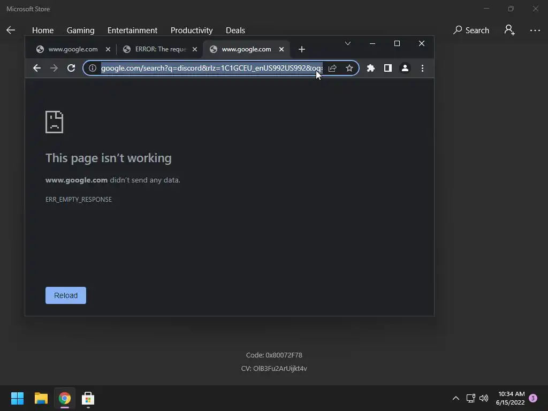Open Microsoft Store Gaming tab
548x411 pixels.
point(80,31)
